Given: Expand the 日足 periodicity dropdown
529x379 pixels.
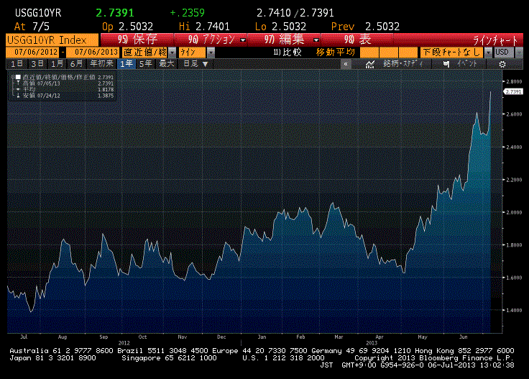Looking at the screenshot, I should (x=205, y=64).
